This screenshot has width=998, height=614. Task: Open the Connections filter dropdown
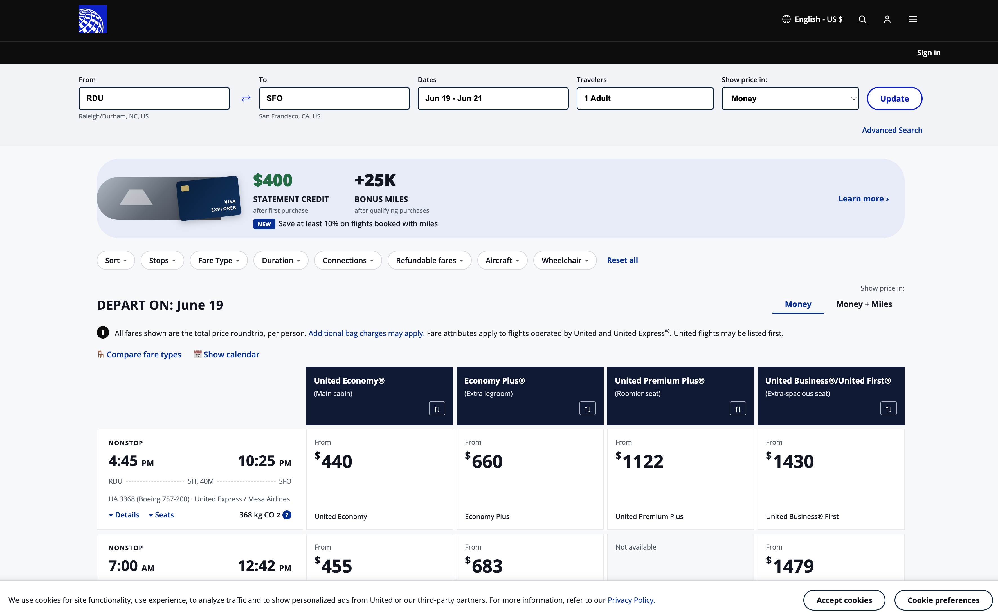[x=348, y=260]
